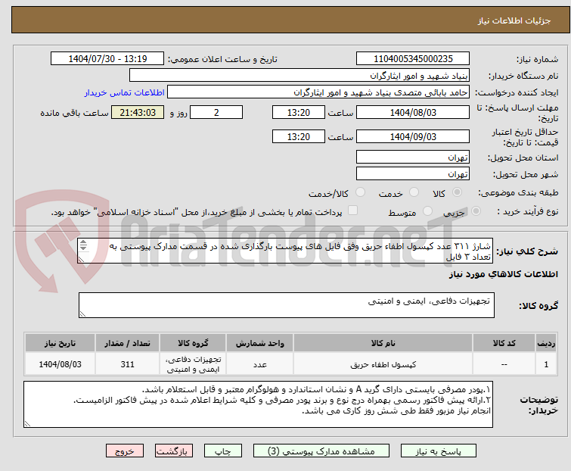This screenshot has width=571, height=471.
Task: Click the price validity time 13:20 field
Action: pyautogui.click(x=299, y=137)
